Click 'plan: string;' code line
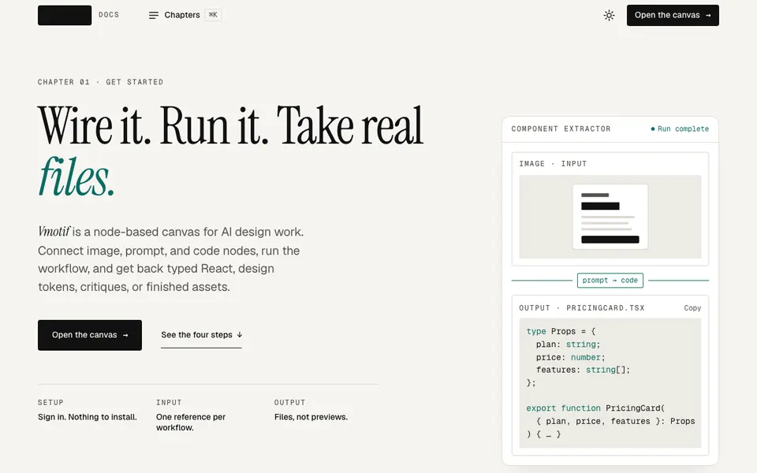This screenshot has height=473, width=757. 568,345
